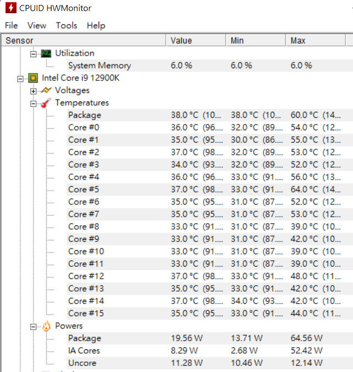353x372 pixels.
Task: Select the System Memory row
Action: pyautogui.click(x=210, y=66)
